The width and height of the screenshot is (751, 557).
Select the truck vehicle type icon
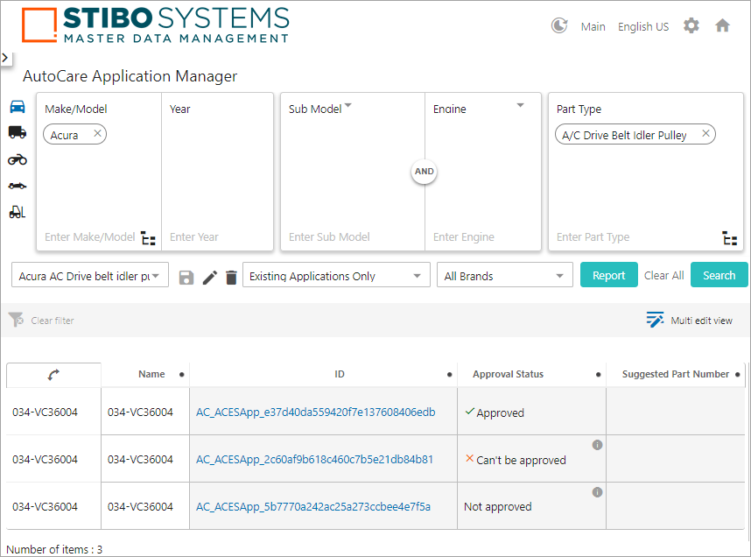tap(18, 132)
